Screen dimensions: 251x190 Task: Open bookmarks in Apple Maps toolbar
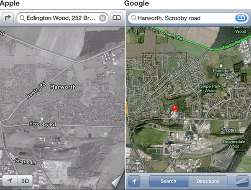pyautogui.click(x=117, y=18)
